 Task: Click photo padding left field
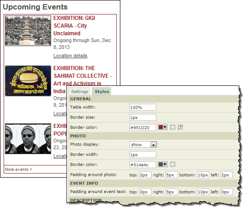[227, 175]
